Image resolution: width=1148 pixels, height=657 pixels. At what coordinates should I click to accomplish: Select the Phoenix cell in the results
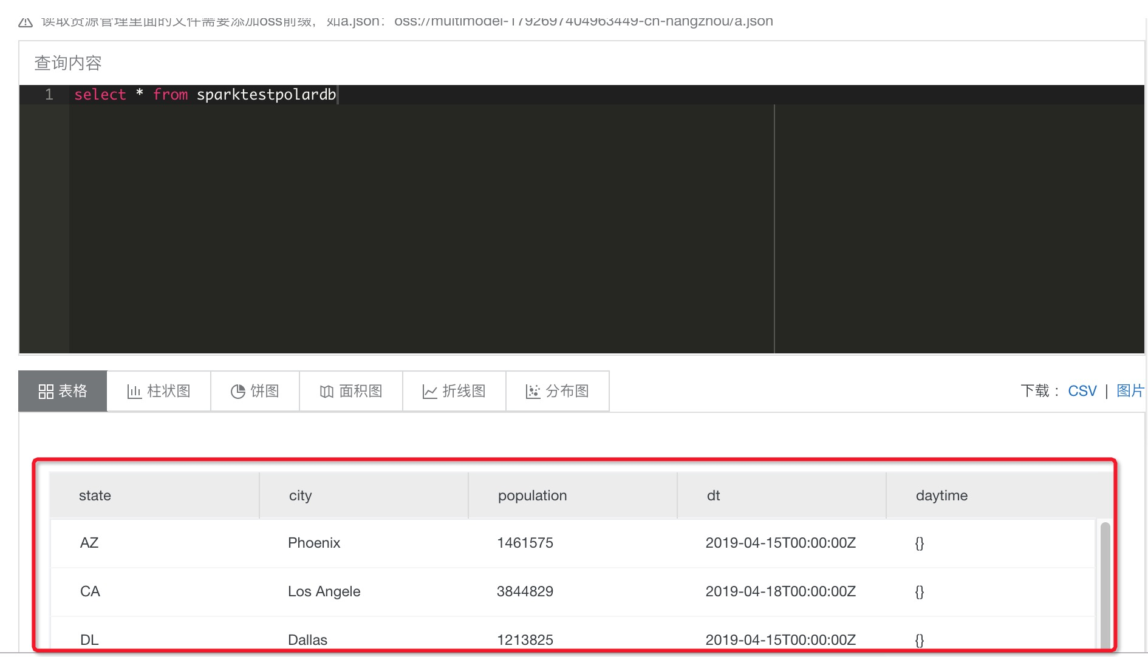[313, 543]
